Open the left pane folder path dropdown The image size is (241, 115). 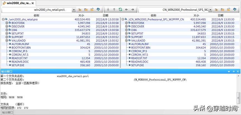pos(74,10)
